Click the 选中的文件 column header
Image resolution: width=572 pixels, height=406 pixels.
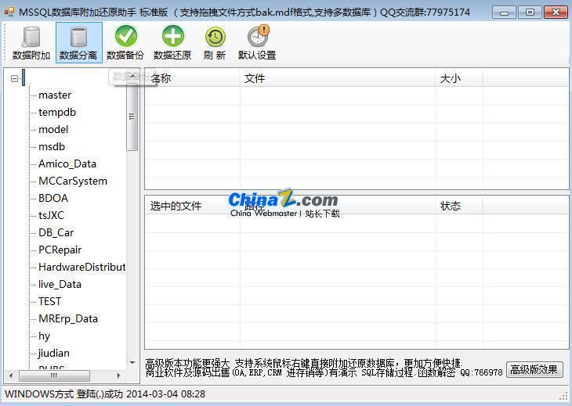point(192,206)
